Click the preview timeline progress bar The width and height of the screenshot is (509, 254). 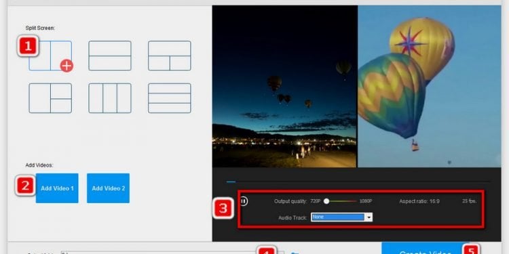(x=358, y=182)
